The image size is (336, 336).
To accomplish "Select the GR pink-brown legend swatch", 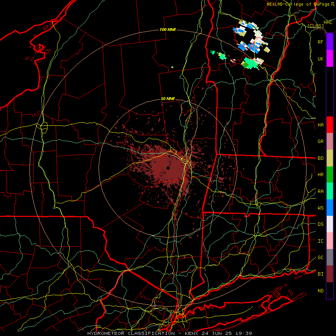I will click(330, 141).
